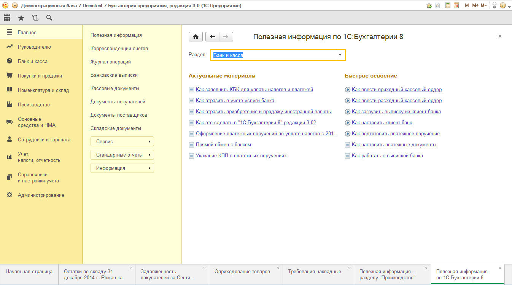Open link Прямой обмен с банком
The width and height of the screenshot is (512, 285).
(223, 145)
